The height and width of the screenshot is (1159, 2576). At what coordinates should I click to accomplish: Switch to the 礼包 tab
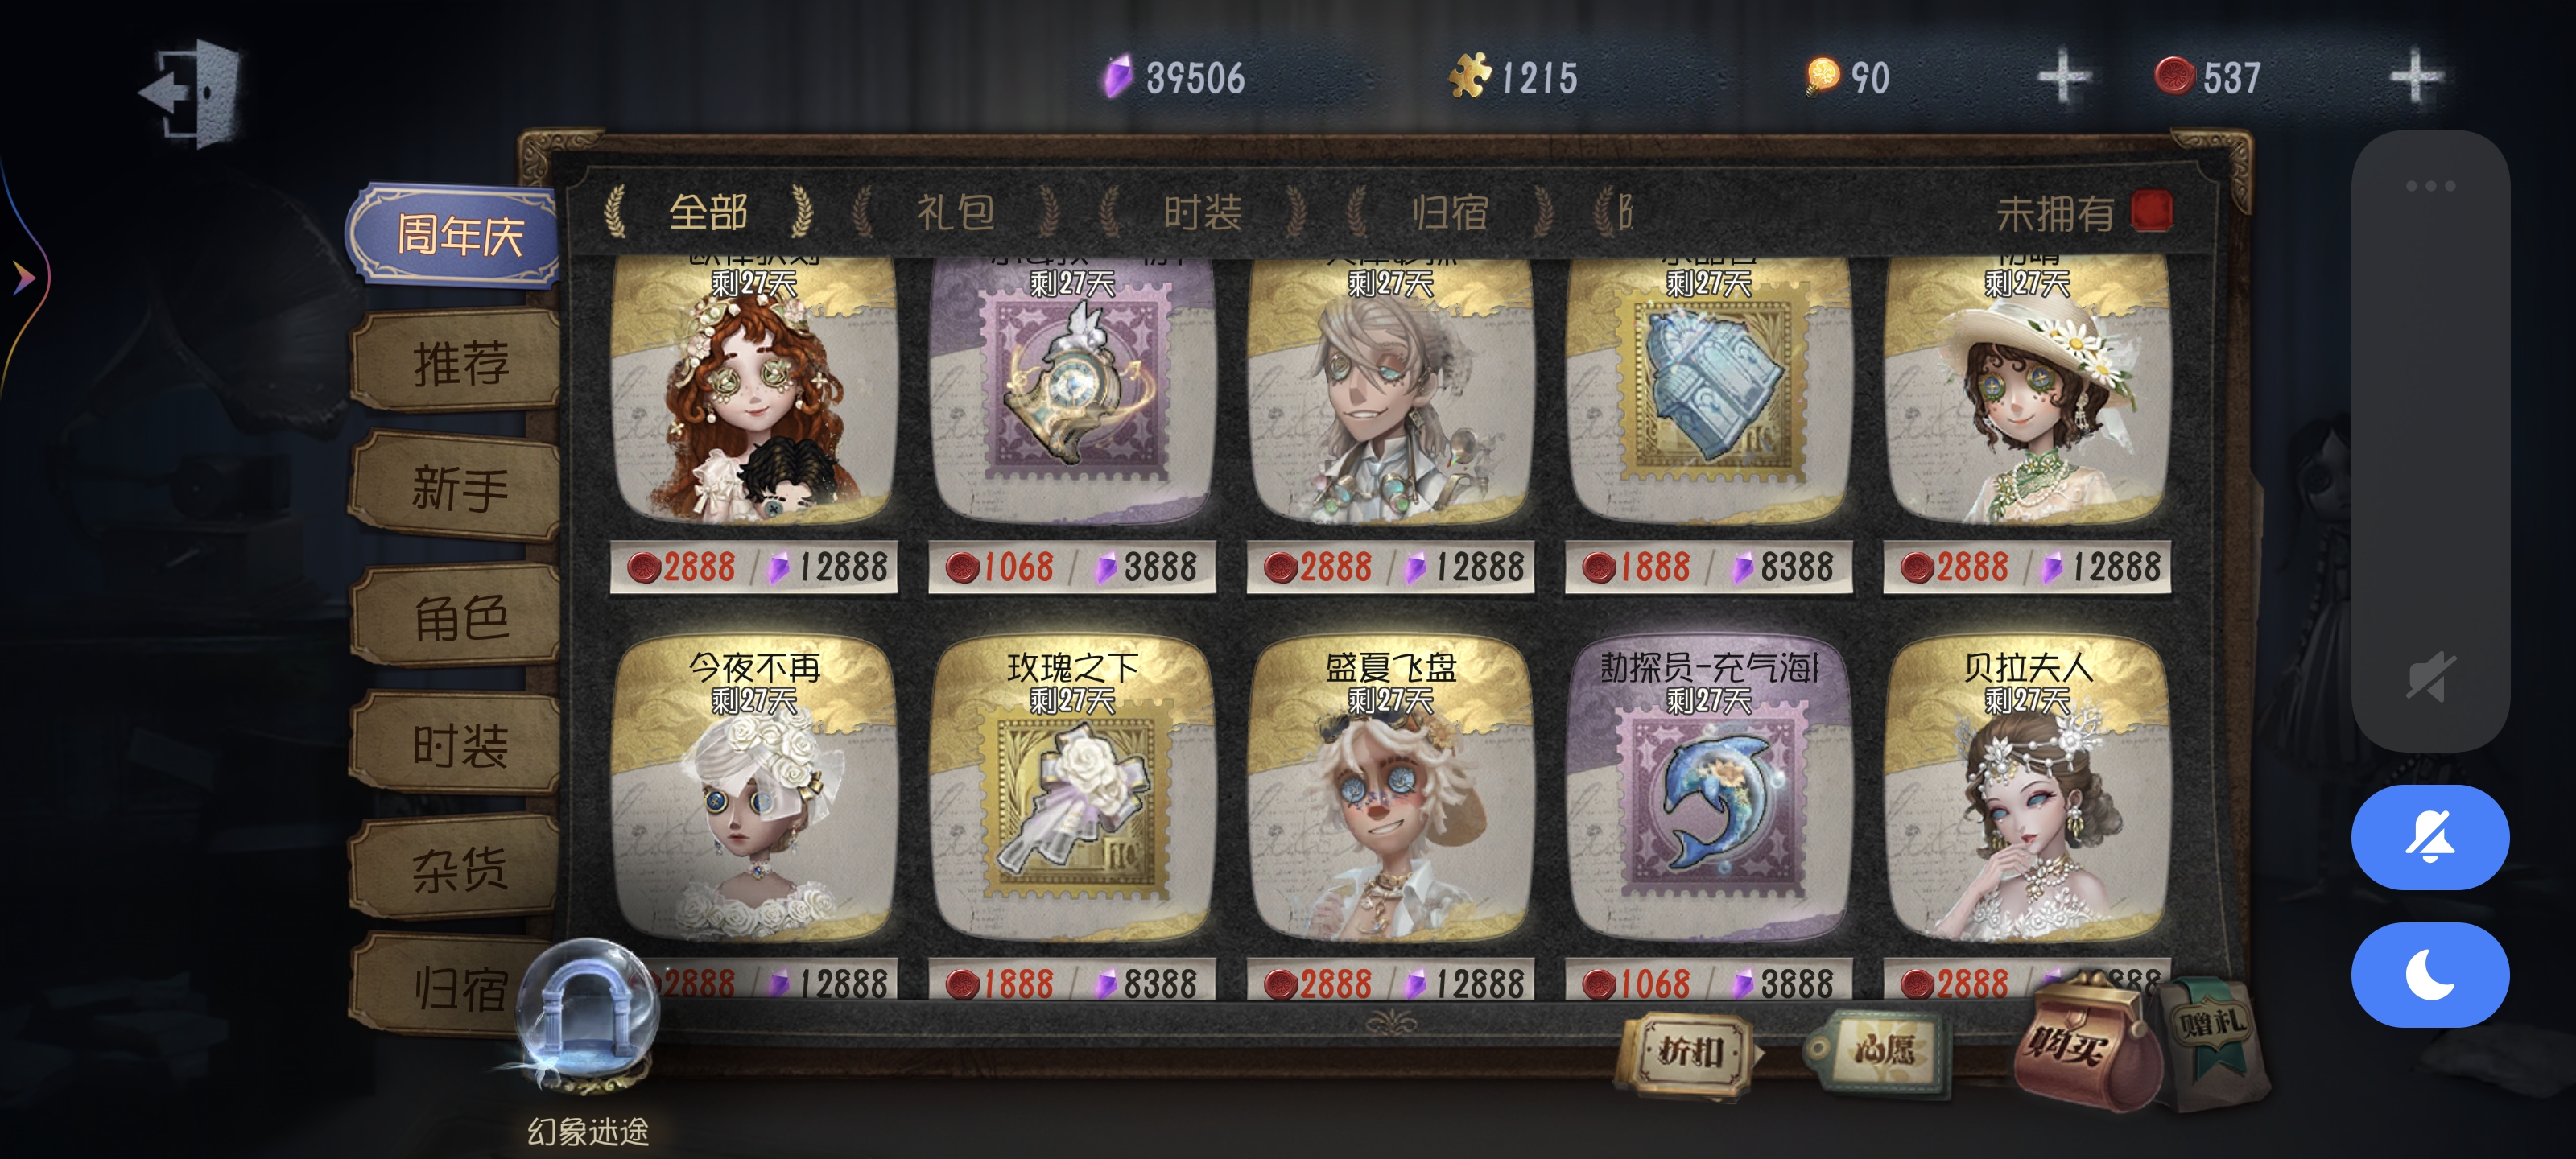954,212
